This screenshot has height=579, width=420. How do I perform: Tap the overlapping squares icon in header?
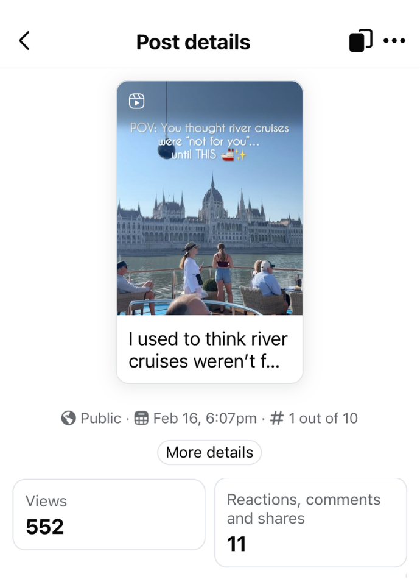(360, 41)
